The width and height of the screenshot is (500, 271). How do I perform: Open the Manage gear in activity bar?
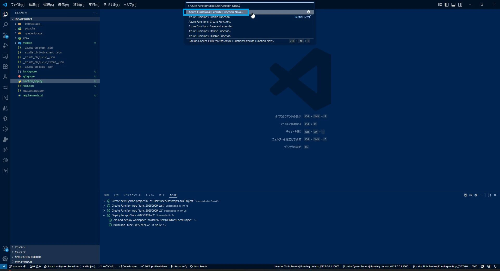5,259
